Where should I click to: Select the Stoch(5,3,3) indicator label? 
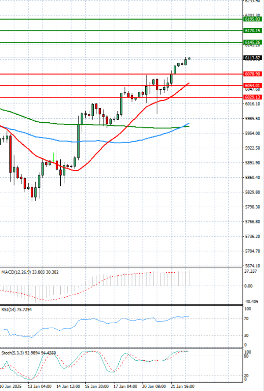(29, 353)
